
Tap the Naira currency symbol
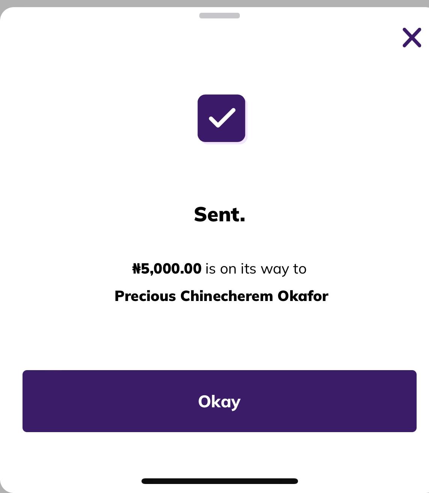[137, 269]
